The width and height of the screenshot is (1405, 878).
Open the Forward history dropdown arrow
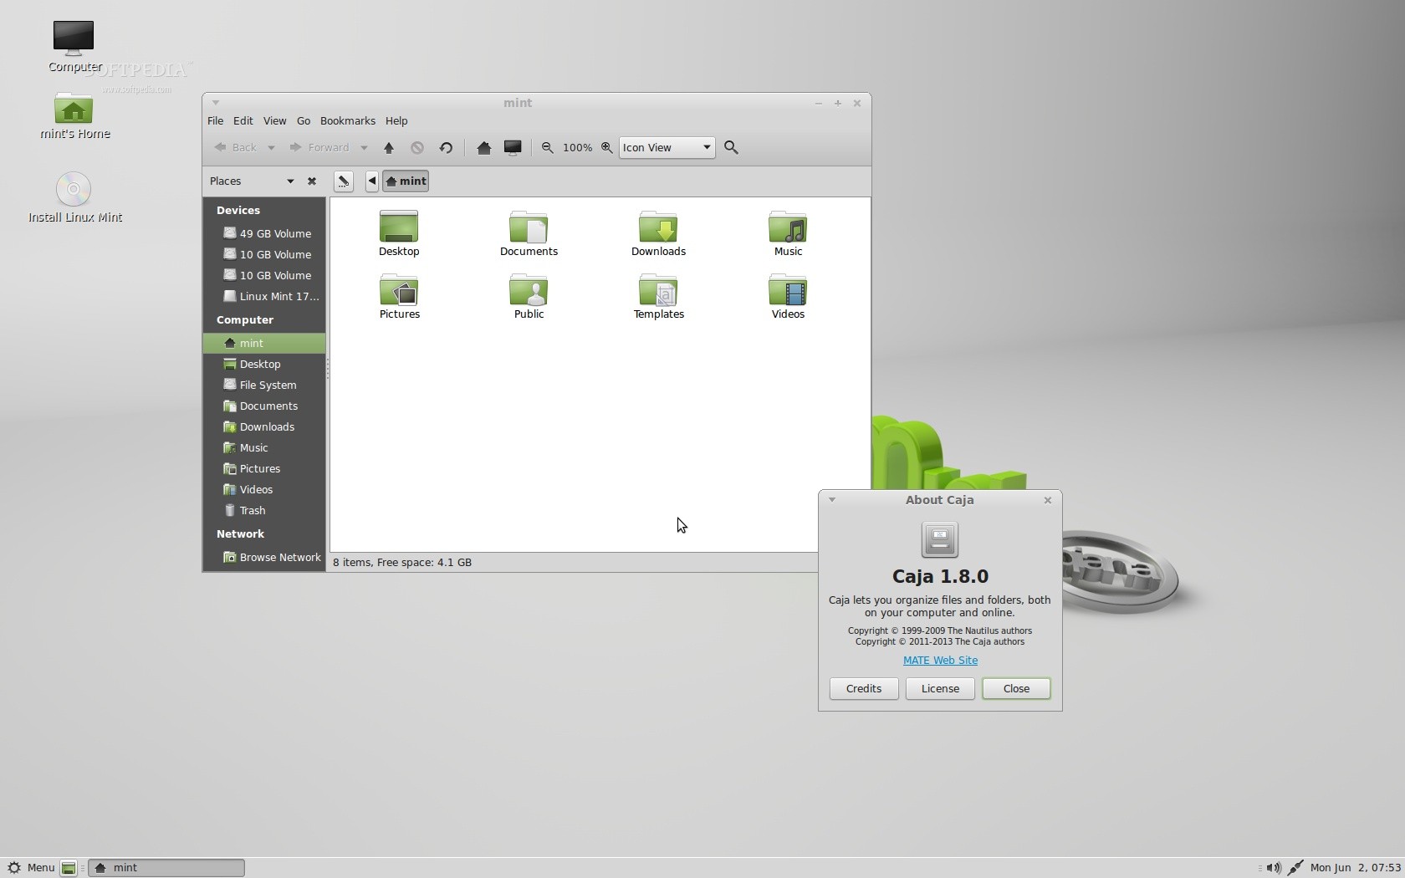[x=364, y=148]
